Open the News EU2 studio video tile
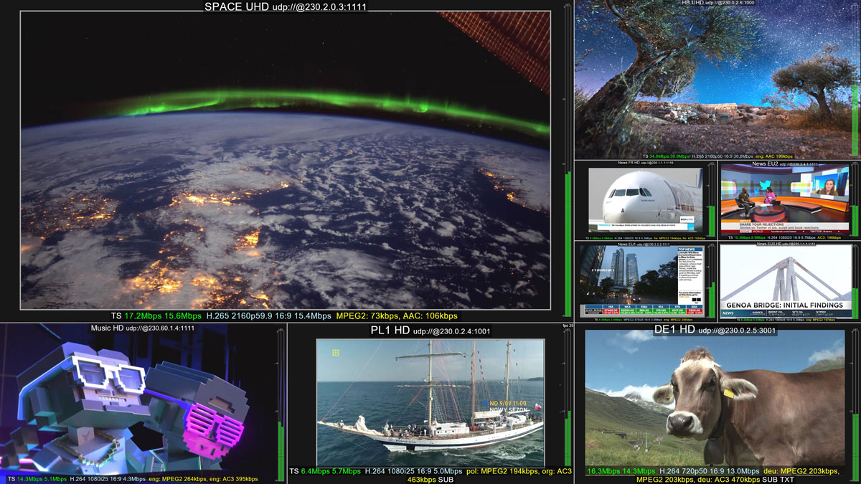The image size is (861, 484). tap(785, 201)
